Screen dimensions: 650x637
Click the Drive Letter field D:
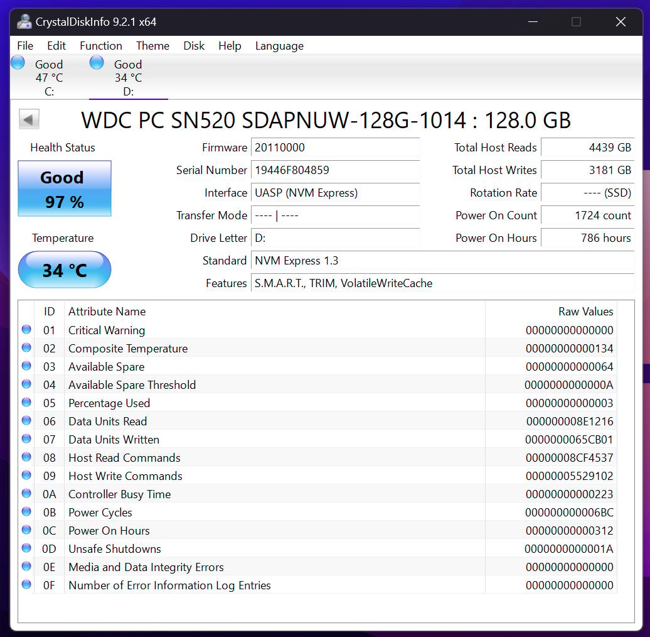tap(335, 238)
